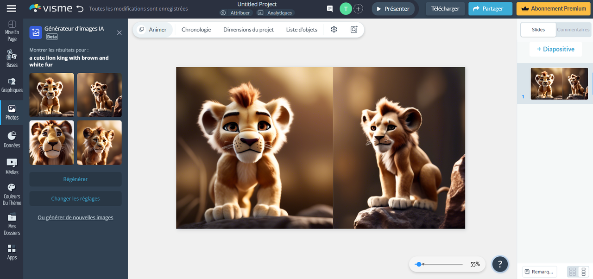Click the Attribuer button

pyautogui.click(x=236, y=13)
